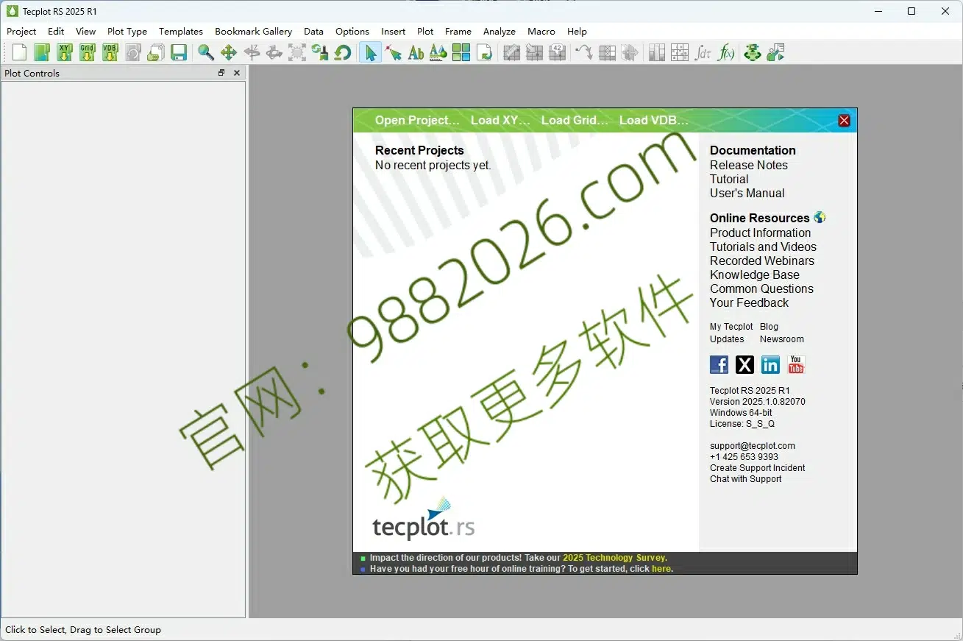Open the Macro menu
This screenshot has width=963, height=641.
[x=541, y=32]
